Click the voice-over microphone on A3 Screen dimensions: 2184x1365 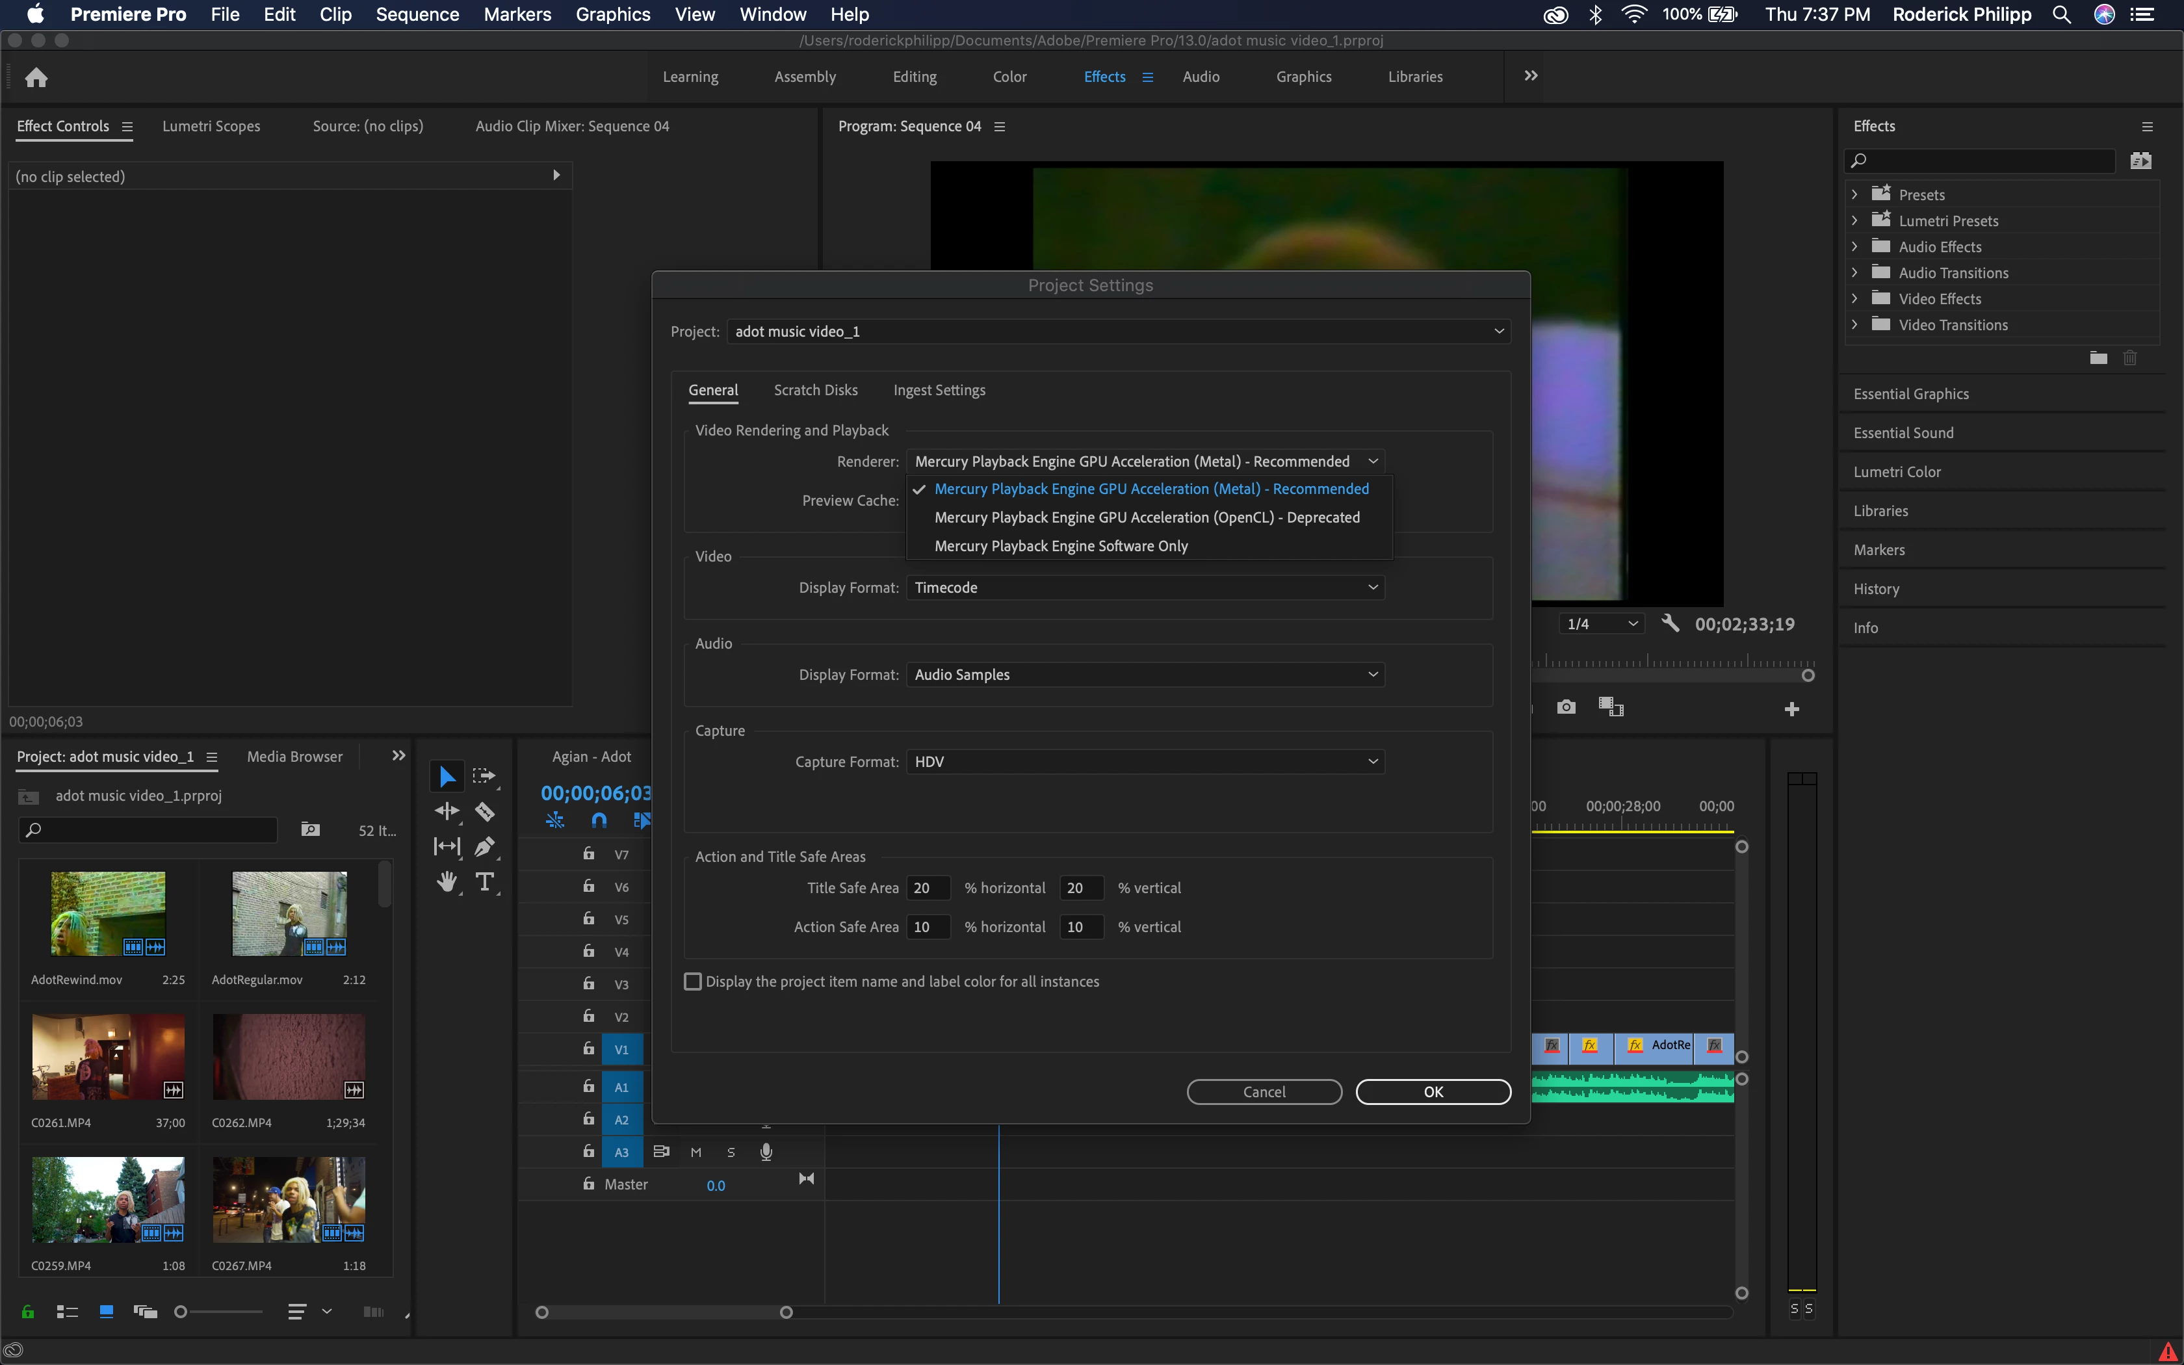point(766,1152)
